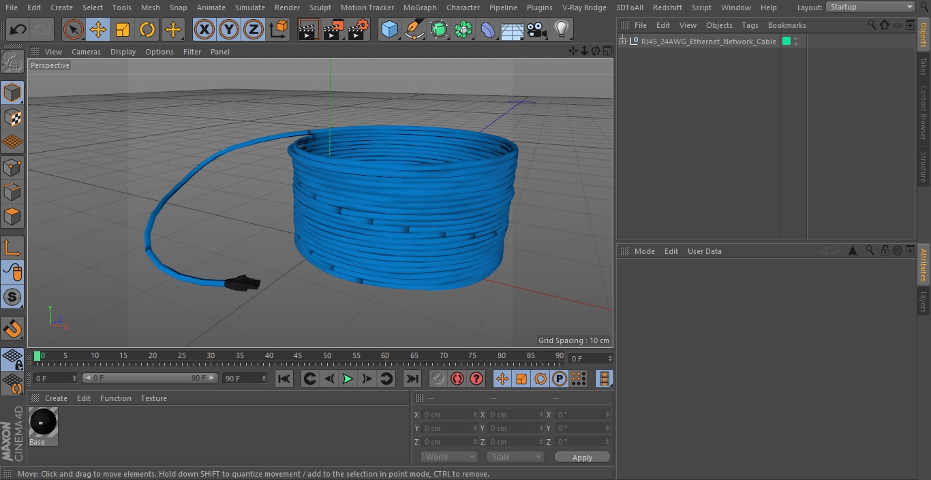
Task: Open the Simulate menu
Action: [x=250, y=7]
